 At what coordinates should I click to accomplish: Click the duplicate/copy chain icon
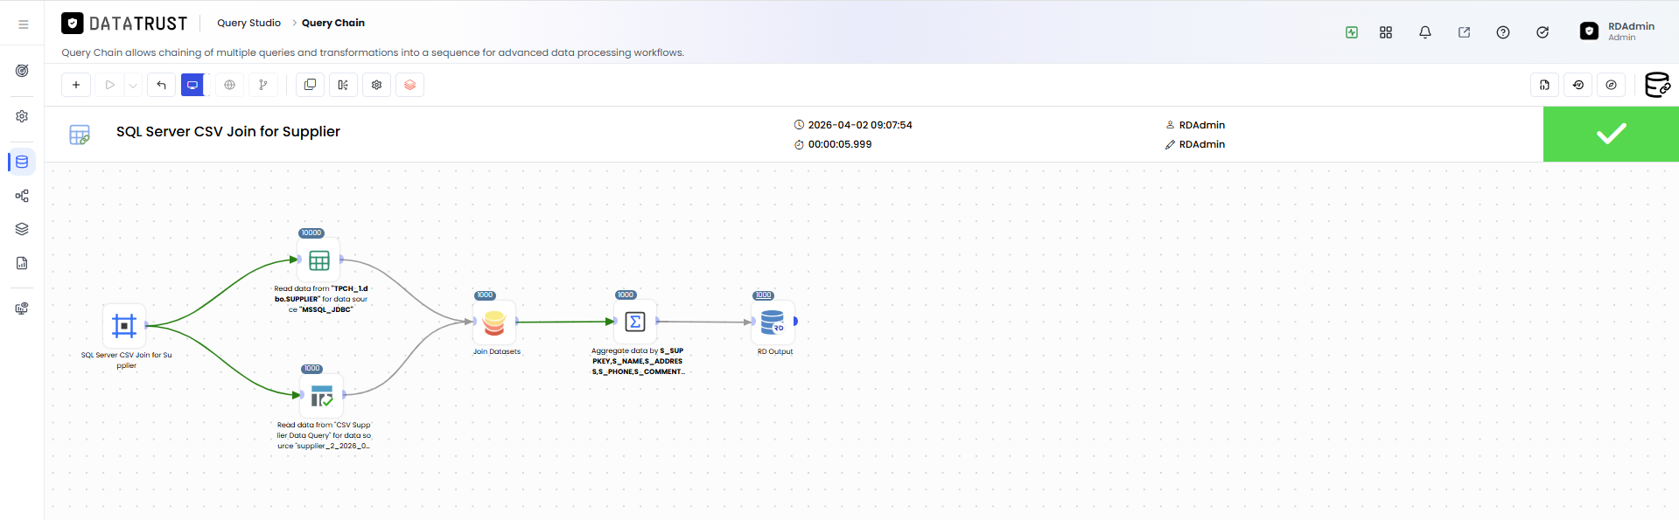[310, 85]
